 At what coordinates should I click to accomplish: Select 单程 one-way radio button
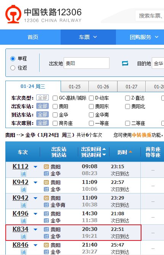(x=13, y=58)
